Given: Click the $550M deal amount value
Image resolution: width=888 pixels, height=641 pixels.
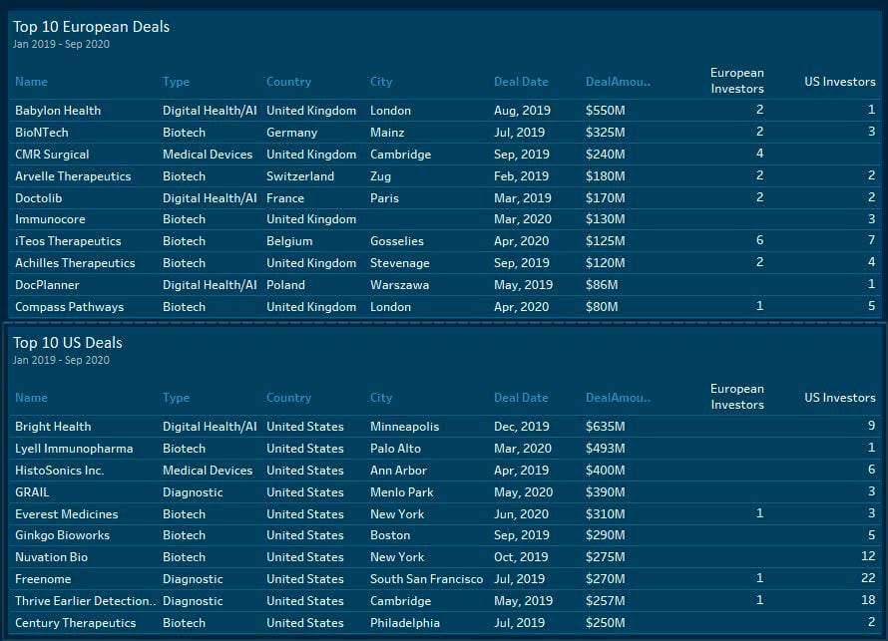Looking at the screenshot, I should coord(605,111).
